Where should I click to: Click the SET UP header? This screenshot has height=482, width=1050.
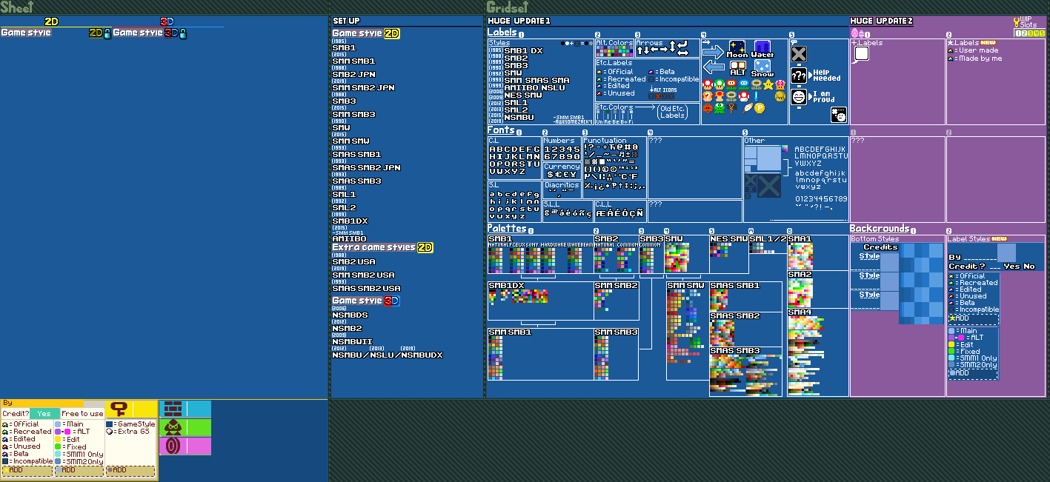coord(347,21)
